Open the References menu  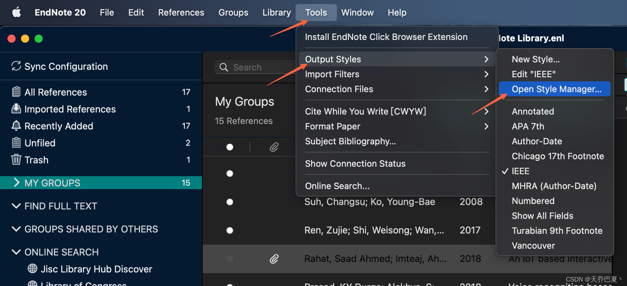181,13
